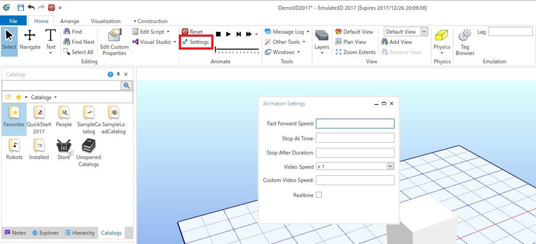Stop the animation playback

(x=218, y=34)
